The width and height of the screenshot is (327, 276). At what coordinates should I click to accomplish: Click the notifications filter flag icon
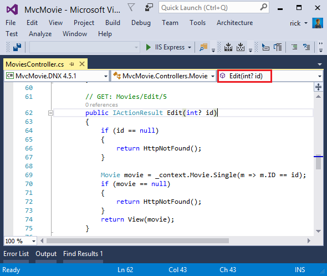(x=131, y=8)
